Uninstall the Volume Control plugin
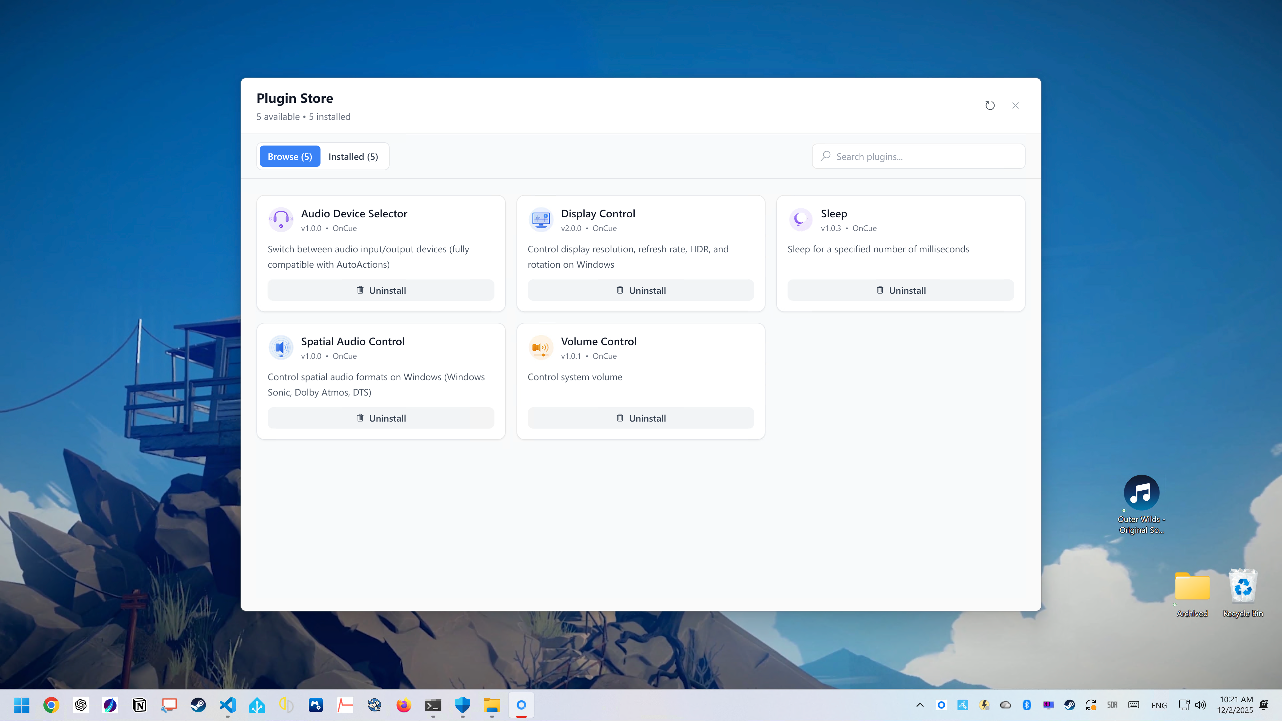Screen dimensions: 1282x721 click(x=641, y=418)
